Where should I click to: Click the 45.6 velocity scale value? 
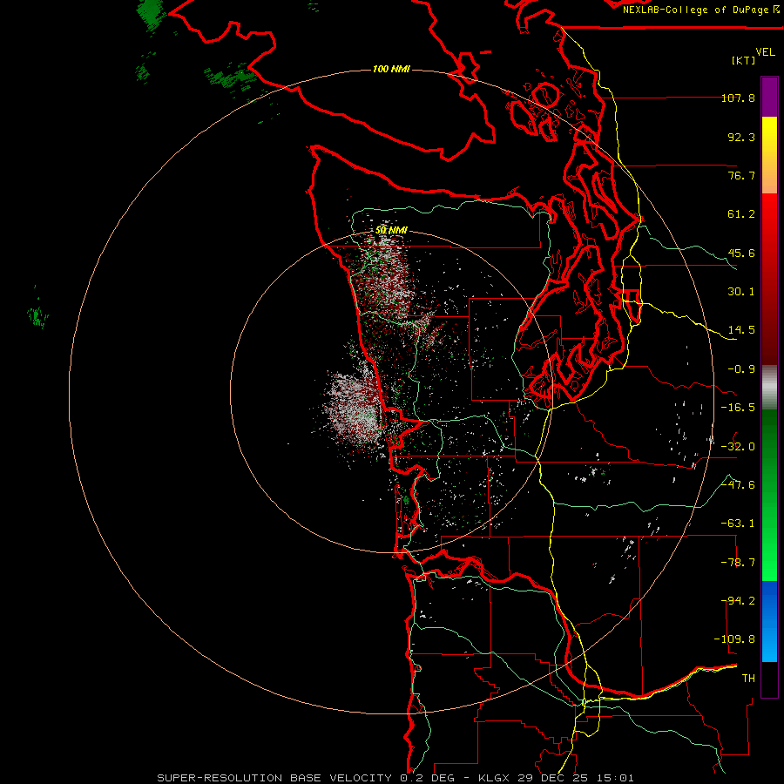pos(741,253)
